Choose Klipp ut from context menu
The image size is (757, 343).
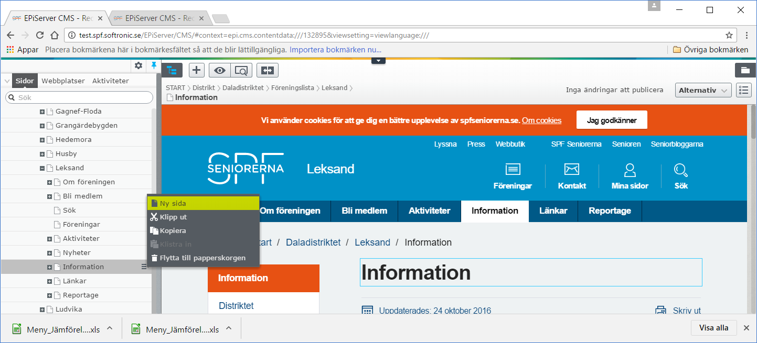tap(204, 217)
